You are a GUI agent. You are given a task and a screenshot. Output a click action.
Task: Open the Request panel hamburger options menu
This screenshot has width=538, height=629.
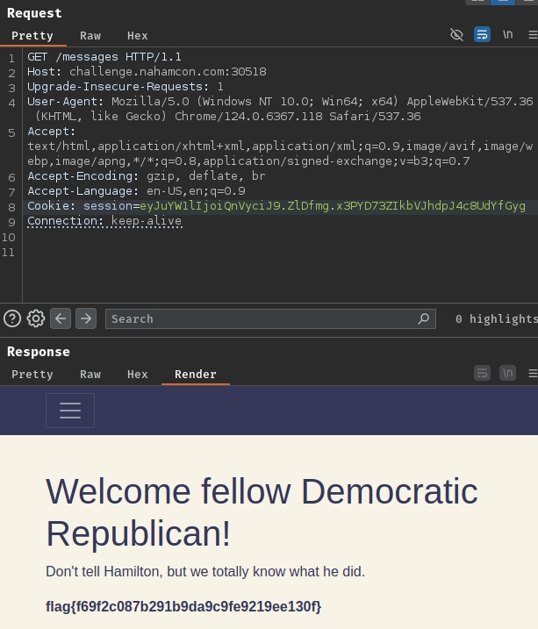tap(532, 34)
